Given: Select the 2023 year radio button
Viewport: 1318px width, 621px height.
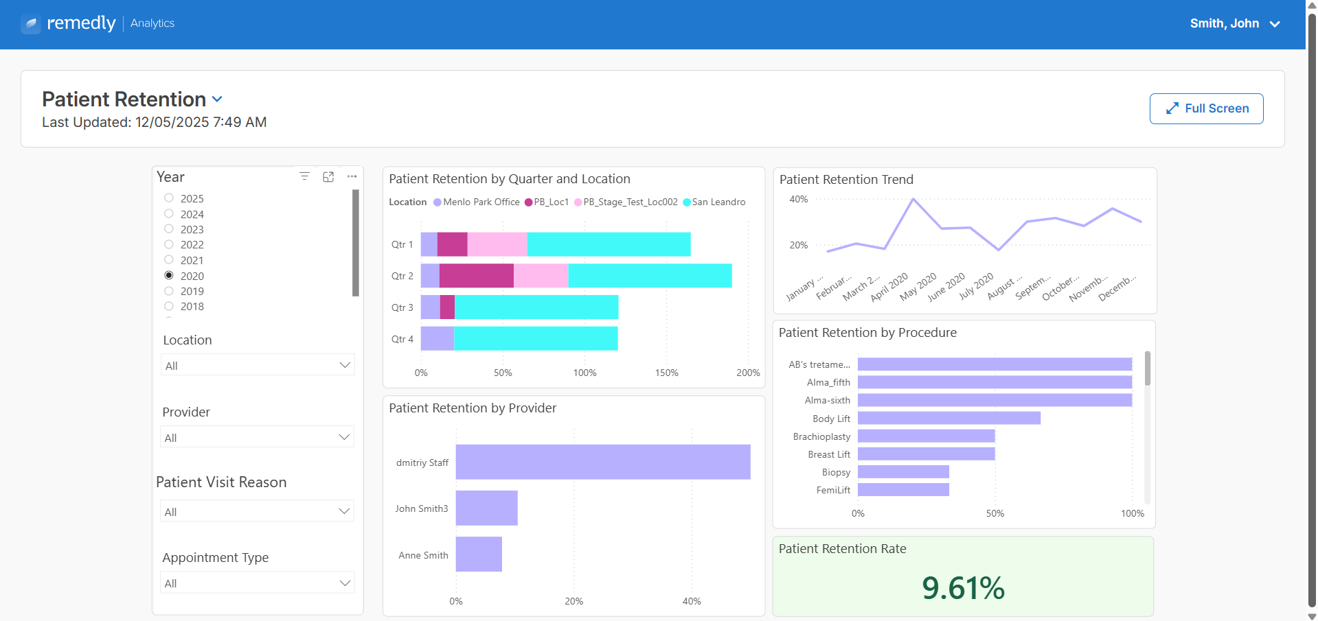Looking at the screenshot, I should point(169,229).
